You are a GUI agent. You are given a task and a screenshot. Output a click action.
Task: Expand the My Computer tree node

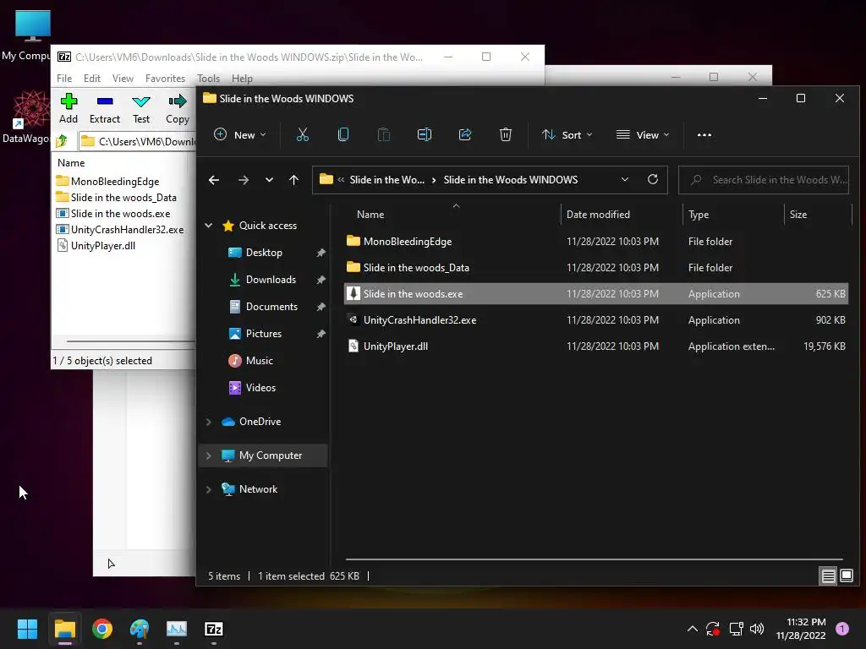(209, 455)
